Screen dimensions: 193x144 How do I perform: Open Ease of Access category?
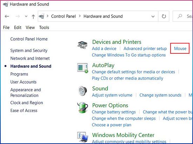coord(24,111)
